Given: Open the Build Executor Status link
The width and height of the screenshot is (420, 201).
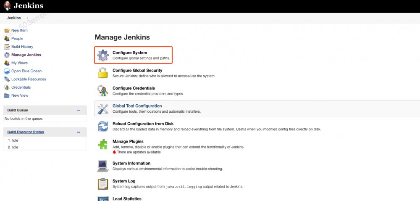Looking at the screenshot, I should click(x=26, y=132).
